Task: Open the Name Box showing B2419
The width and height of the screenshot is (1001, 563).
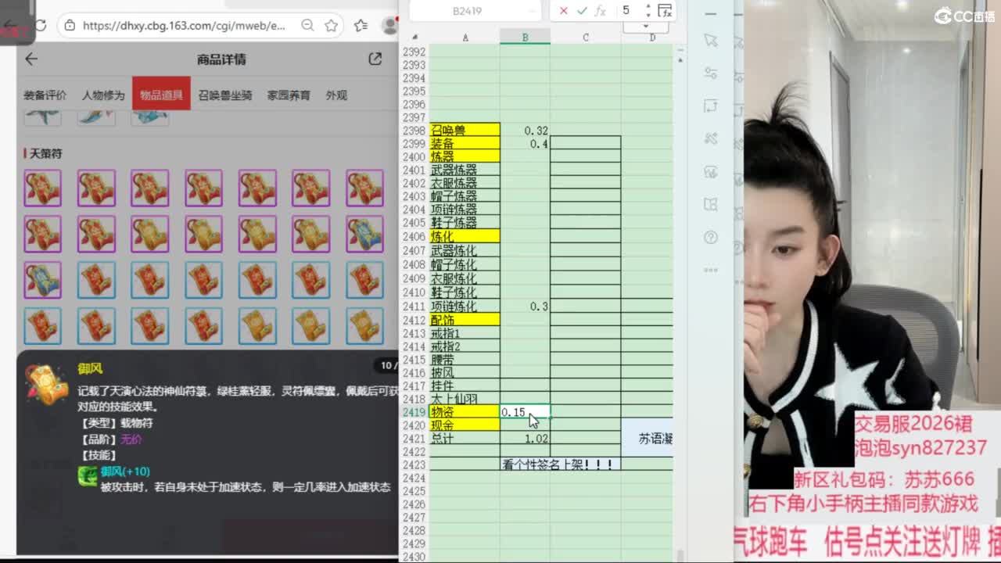Action: tap(468, 11)
